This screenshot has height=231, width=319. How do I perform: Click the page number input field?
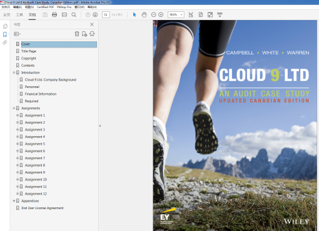(x=106, y=14)
